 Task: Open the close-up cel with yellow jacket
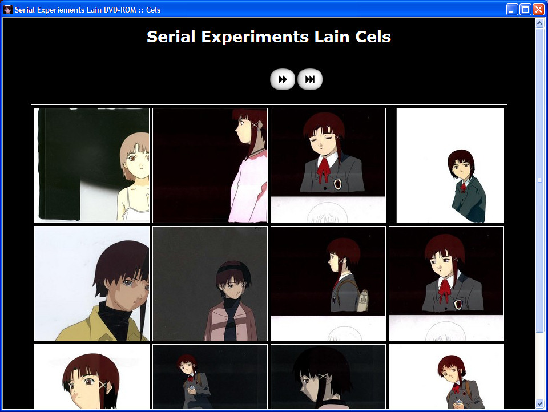click(92, 284)
